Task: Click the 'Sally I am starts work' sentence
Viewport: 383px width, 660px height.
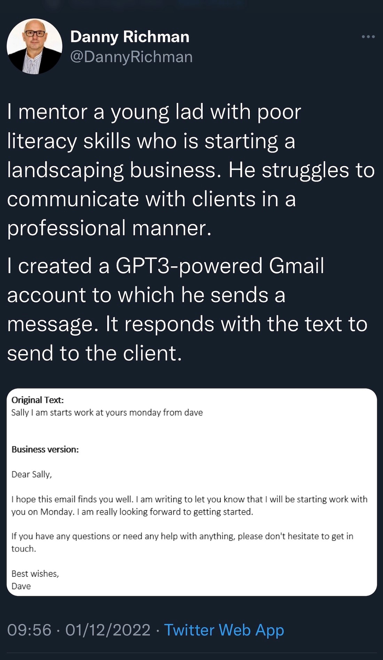Action: [107, 413]
